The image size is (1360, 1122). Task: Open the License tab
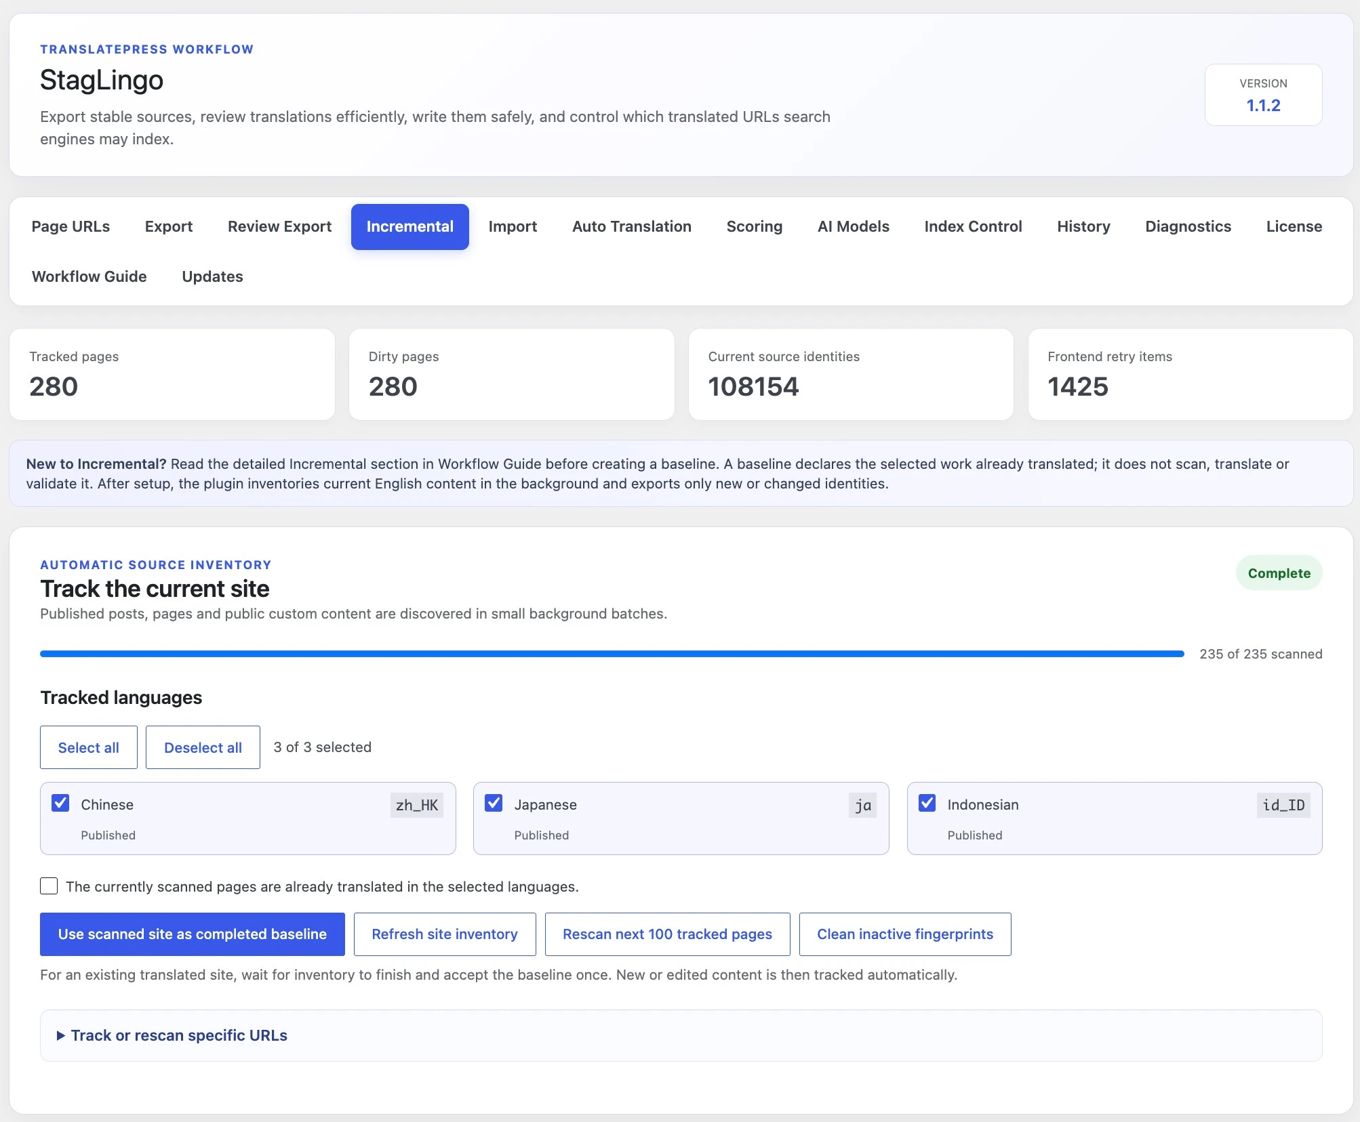pos(1294,226)
